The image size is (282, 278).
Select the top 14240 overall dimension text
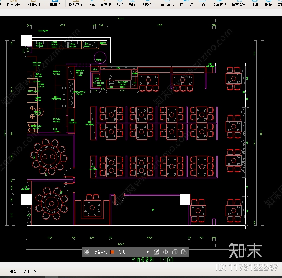(x=121, y=19)
